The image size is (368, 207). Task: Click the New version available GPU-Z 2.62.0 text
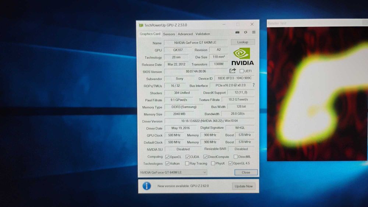click(x=183, y=186)
